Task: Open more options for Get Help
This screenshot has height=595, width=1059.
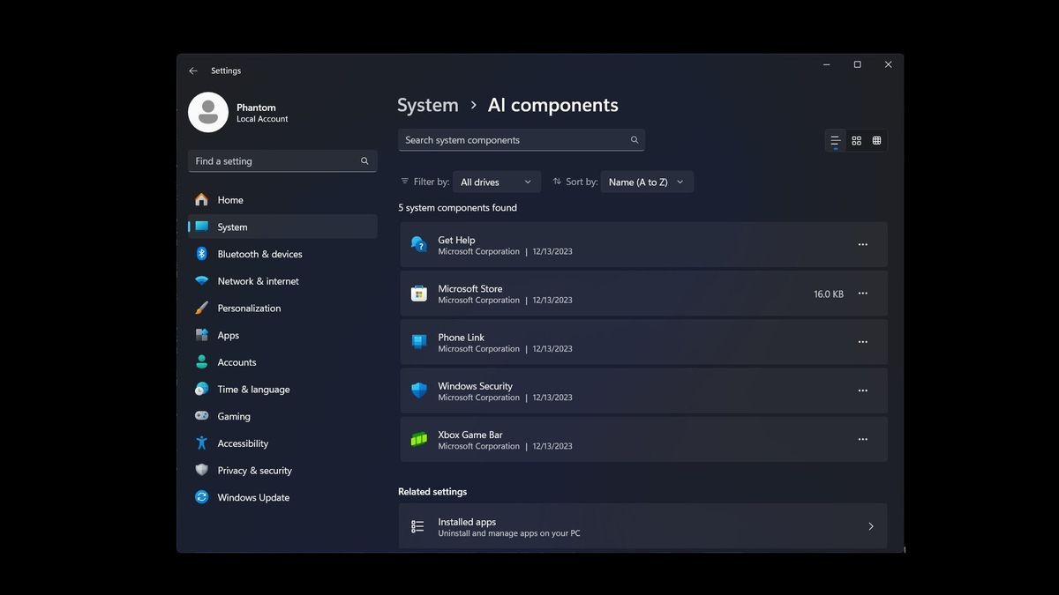Action: click(862, 245)
